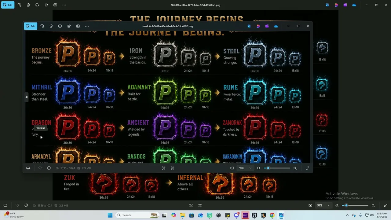
Task: Click the OneDrive cloud icon in the back window
Action: pos(354,5)
